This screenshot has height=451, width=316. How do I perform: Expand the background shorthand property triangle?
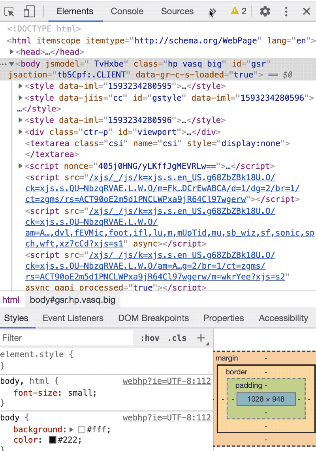(x=71, y=429)
